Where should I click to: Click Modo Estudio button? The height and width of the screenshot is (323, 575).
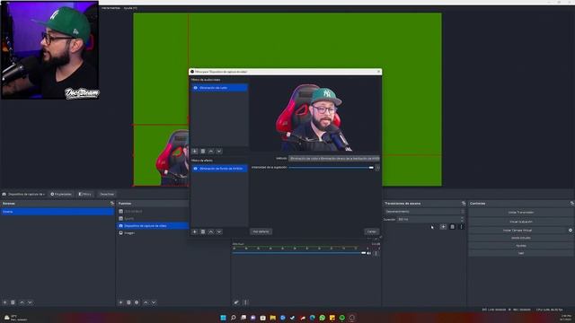[521, 238]
